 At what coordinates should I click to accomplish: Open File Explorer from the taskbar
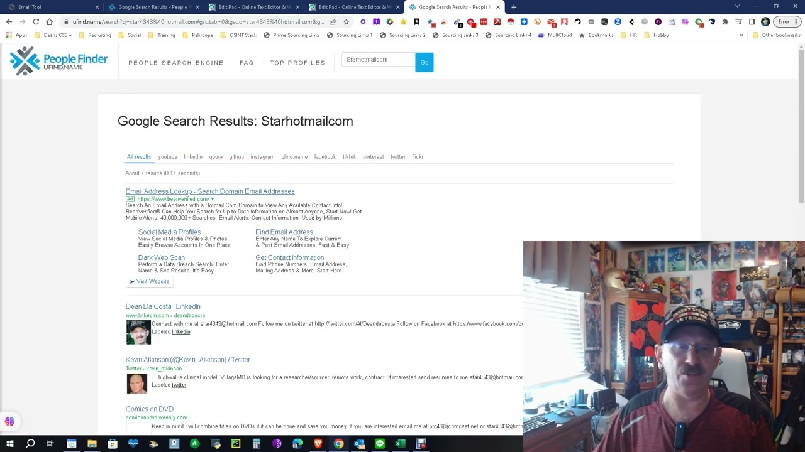pyautogui.click(x=92, y=444)
